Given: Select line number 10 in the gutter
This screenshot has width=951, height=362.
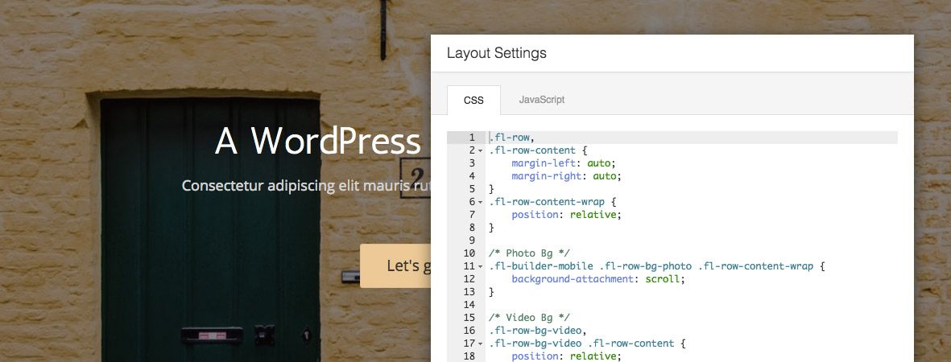Looking at the screenshot, I should pyautogui.click(x=469, y=253).
